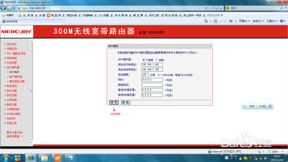Expand the 工具(O) menu
Viewport: 288px width, 162px height.
[x=272, y=21]
